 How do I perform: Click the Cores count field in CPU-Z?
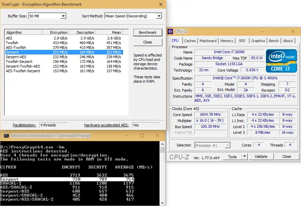(x=259, y=145)
